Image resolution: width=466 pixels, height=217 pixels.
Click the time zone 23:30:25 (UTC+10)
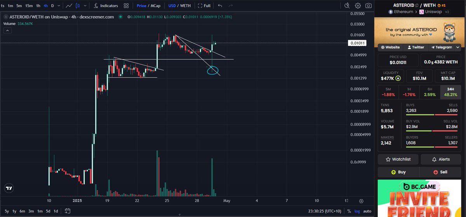click(325, 211)
